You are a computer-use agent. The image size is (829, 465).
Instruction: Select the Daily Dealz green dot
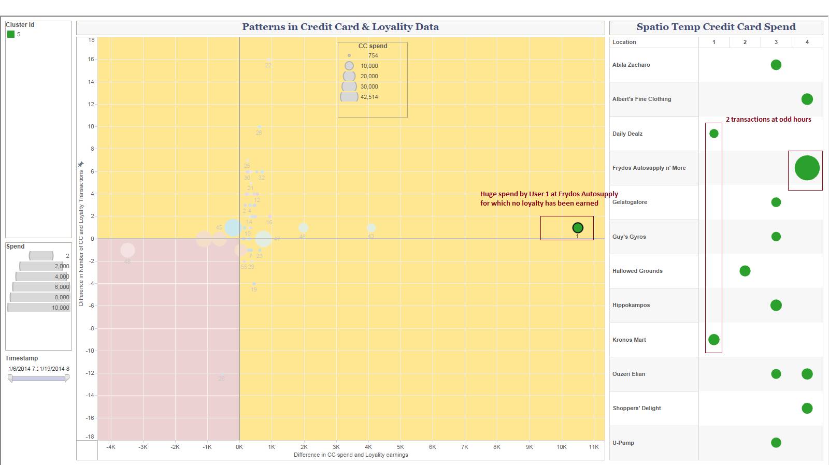pos(713,134)
